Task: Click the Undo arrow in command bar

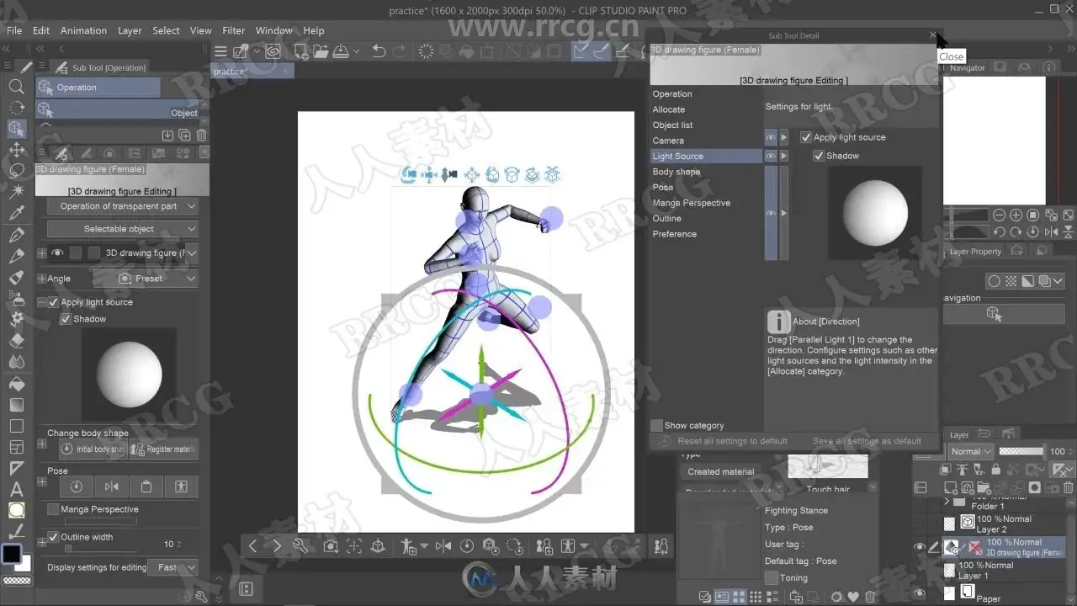Action: (379, 51)
